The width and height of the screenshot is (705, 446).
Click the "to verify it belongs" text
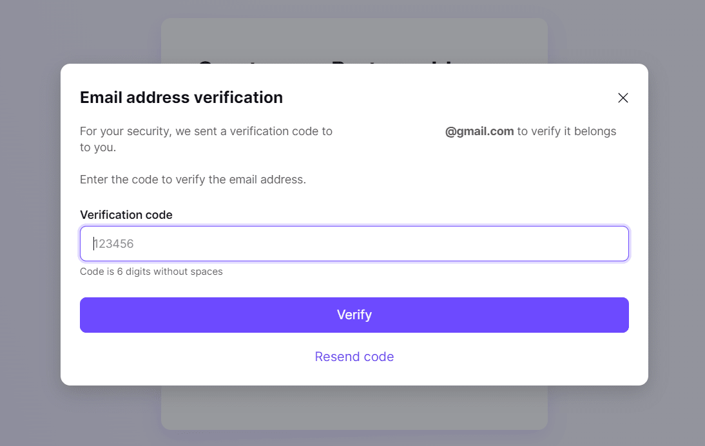point(566,131)
